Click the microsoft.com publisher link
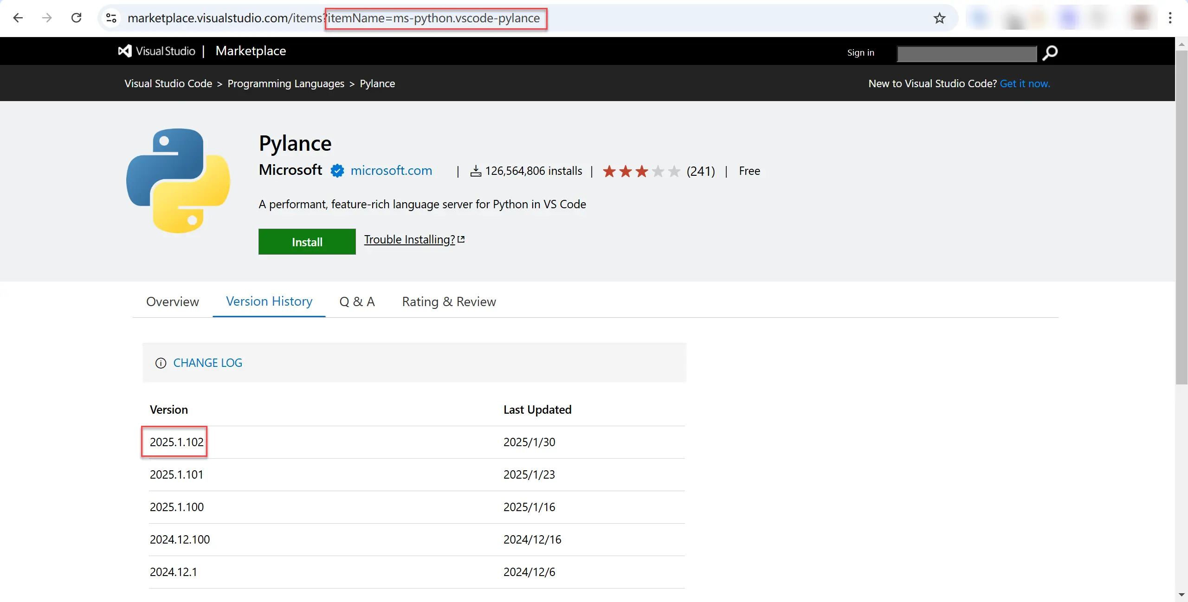Screen dimensions: 1188x602 click(x=391, y=171)
